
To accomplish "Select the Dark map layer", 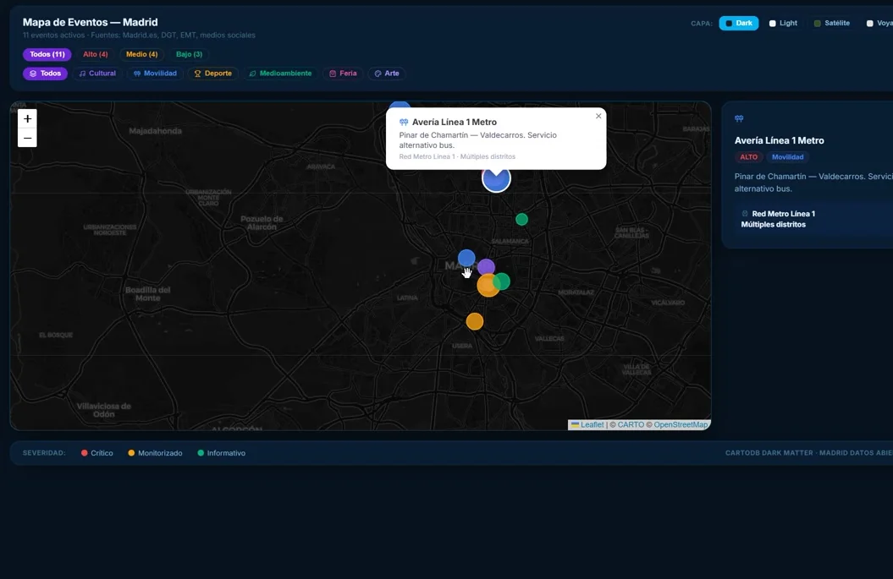I will click(738, 24).
